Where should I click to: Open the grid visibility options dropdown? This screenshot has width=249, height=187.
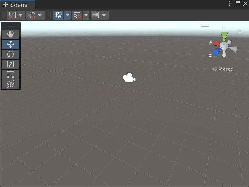[x=67, y=15]
